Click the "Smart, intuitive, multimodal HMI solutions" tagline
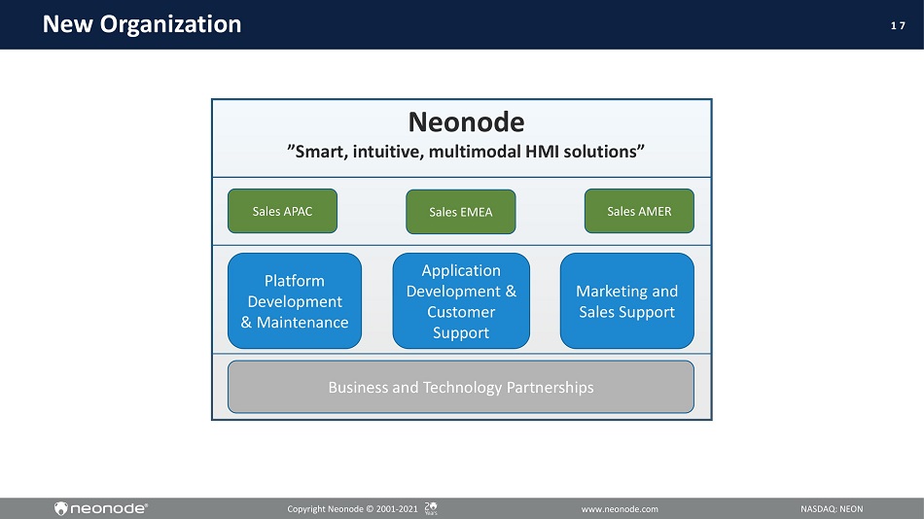The width and height of the screenshot is (924, 519). pyautogui.click(x=466, y=152)
